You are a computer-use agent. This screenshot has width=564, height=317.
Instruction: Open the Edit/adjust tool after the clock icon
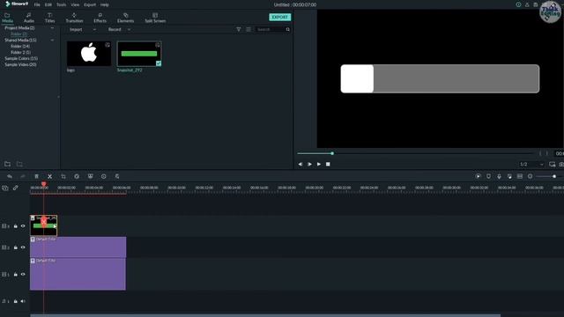tap(117, 176)
